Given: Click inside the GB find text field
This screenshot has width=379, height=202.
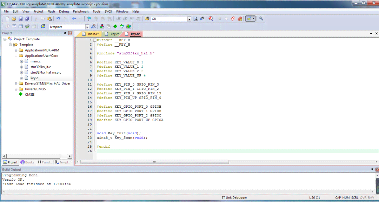Looking at the screenshot, I should coord(169,19).
